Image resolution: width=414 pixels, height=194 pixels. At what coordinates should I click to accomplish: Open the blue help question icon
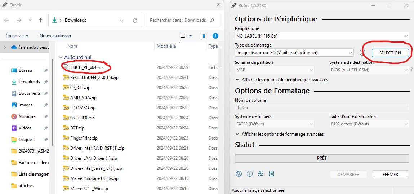point(215,36)
